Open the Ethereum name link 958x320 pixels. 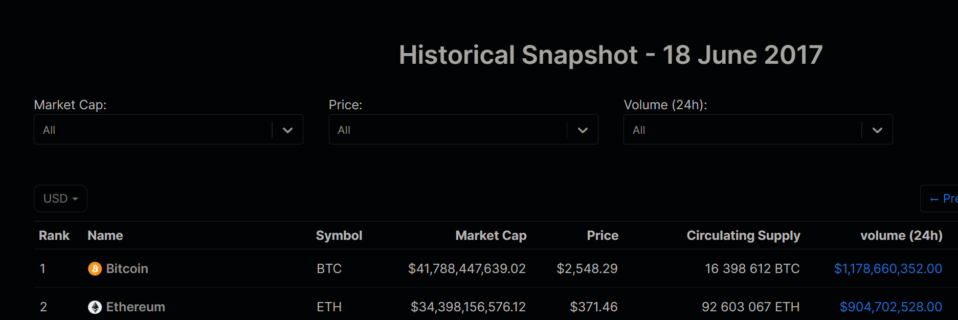point(136,307)
